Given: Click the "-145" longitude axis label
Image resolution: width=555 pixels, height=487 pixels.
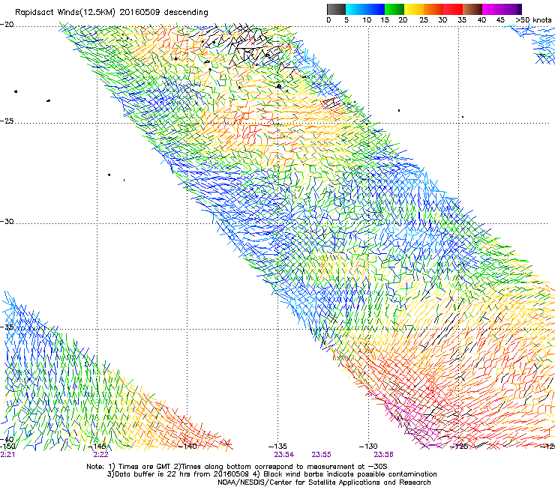Looking at the screenshot, I should (97, 446).
